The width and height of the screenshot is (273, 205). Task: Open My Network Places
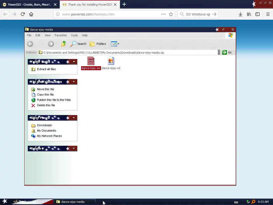tap(46, 136)
